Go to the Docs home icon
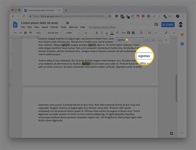The image size is (196, 150). [15, 25]
